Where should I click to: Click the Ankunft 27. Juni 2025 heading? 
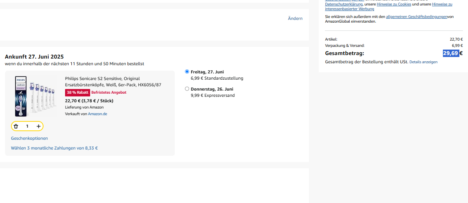(x=34, y=57)
